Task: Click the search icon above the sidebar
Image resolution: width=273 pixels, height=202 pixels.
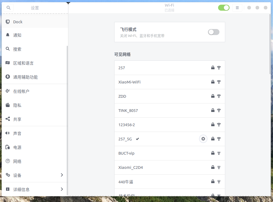Action: (8, 8)
